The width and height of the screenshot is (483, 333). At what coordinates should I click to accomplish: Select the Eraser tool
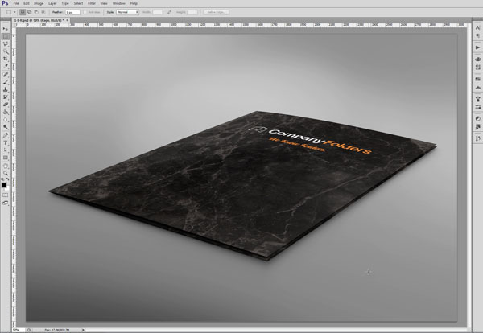[x=6, y=105]
